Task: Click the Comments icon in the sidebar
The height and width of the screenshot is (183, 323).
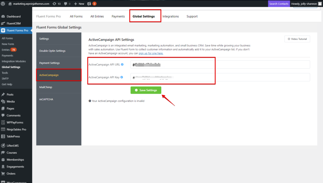Action: pyautogui.click(x=3, y=116)
